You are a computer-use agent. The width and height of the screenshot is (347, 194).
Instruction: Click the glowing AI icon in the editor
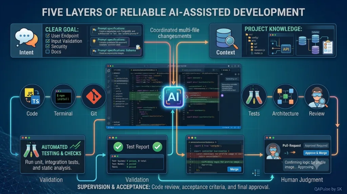point(173,97)
